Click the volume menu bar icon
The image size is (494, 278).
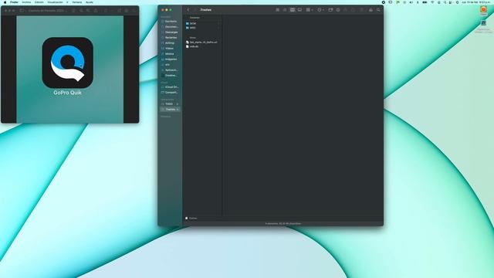coord(411,2)
